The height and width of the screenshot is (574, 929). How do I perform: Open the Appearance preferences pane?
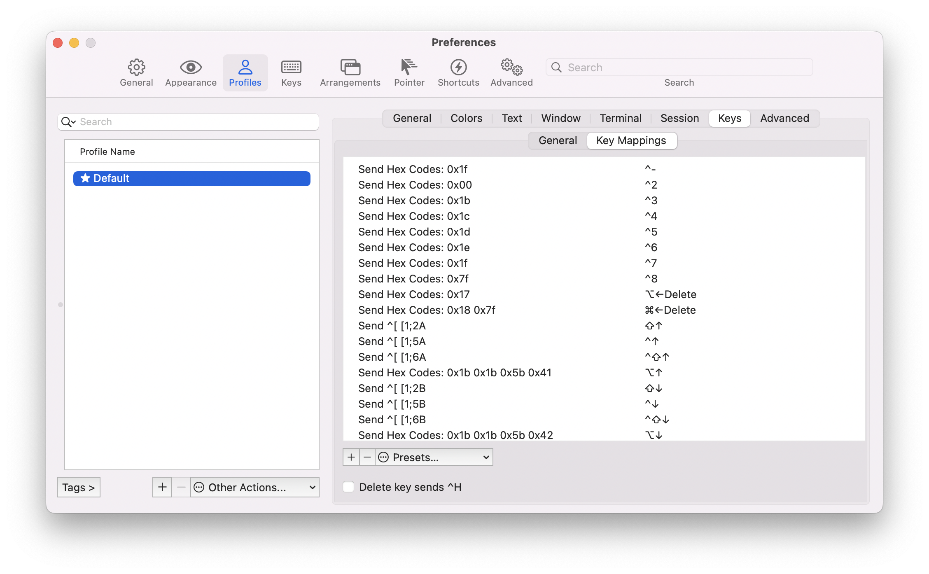coord(191,72)
